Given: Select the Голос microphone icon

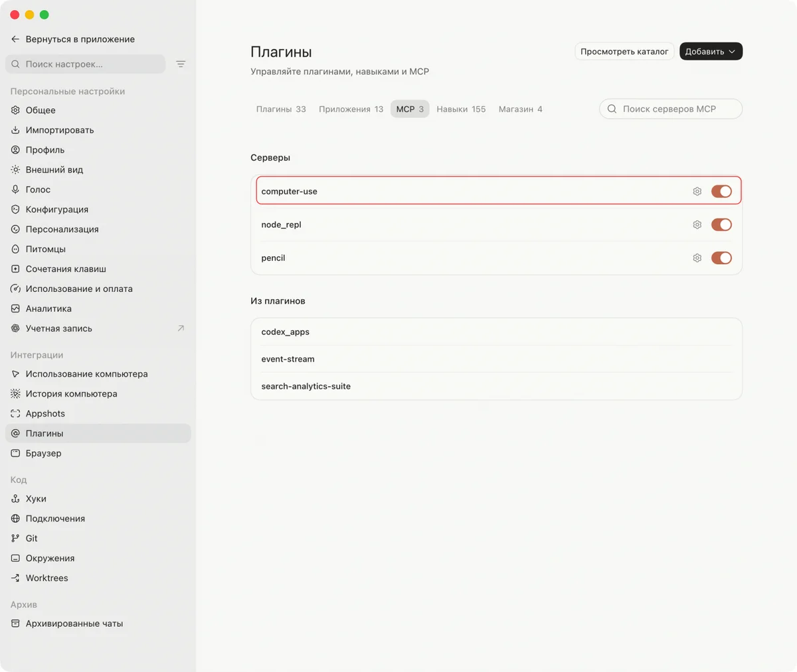Looking at the screenshot, I should point(15,190).
